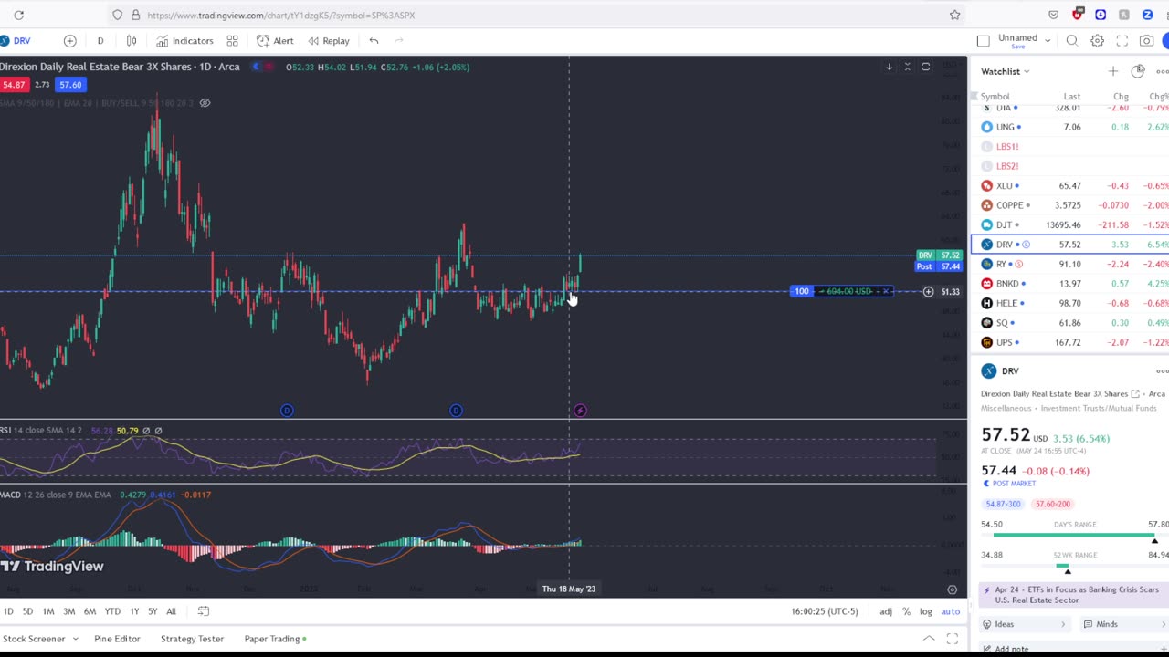Open the Pine Editor tab
Image resolution: width=1169 pixels, height=657 pixels.
pos(117,639)
